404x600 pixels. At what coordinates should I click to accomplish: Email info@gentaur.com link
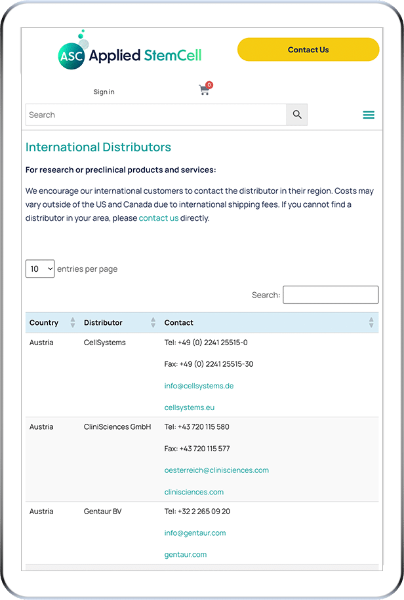point(195,533)
